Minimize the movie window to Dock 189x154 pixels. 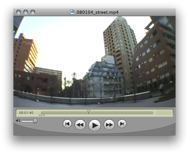click(x=26, y=12)
